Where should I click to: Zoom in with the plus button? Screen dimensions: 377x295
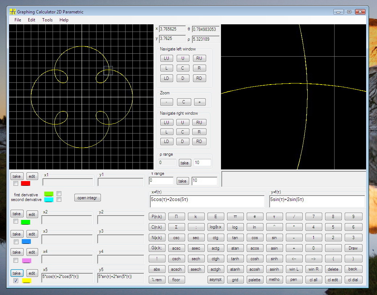[200, 102]
